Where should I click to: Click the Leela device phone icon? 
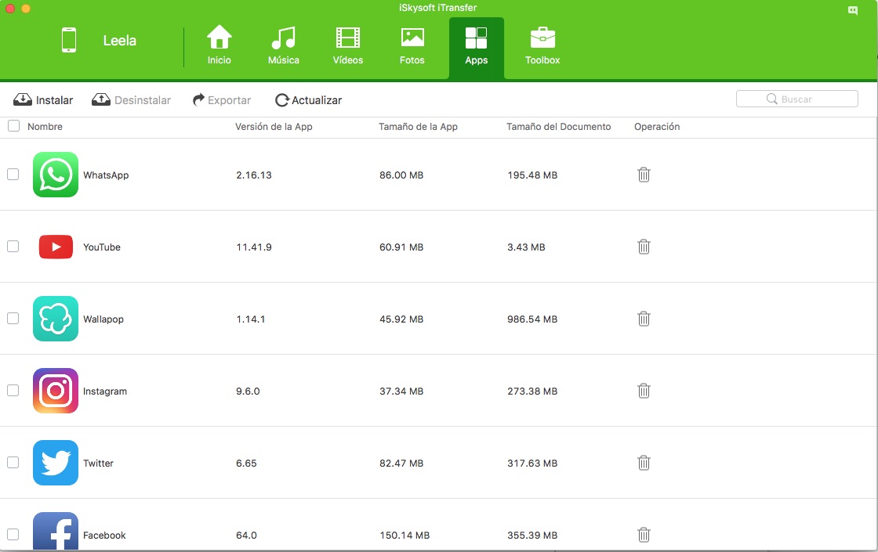point(69,40)
